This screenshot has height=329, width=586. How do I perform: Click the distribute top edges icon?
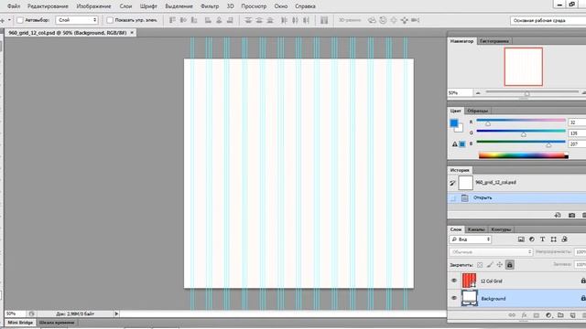(x=248, y=20)
